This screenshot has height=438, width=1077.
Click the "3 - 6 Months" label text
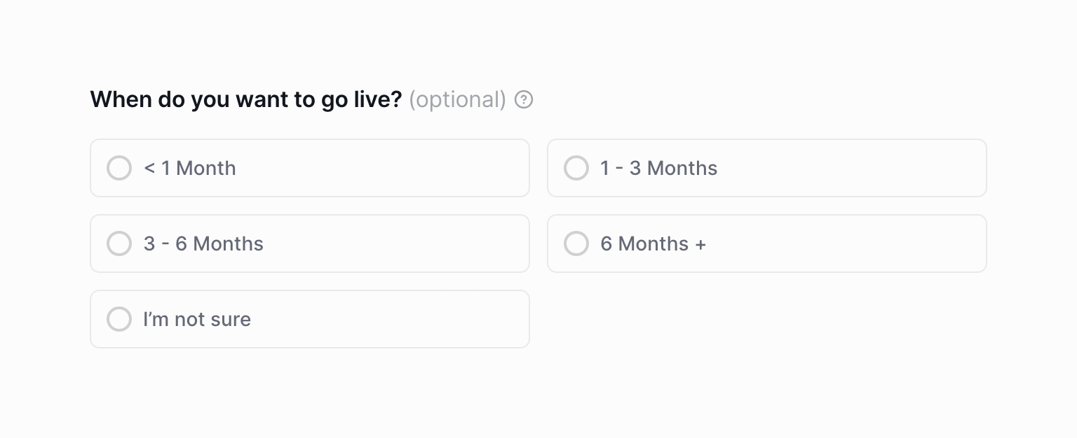pos(203,243)
